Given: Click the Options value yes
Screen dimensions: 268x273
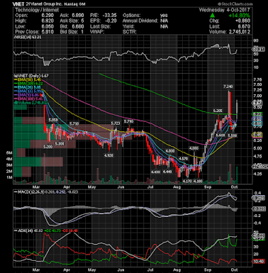Looking at the screenshot, I should coord(164,16).
